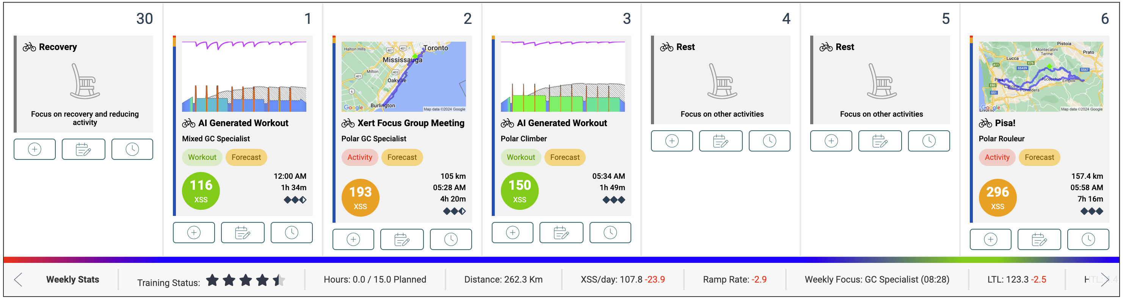Open Xert Focus Group Meeting activity title
1123x300 pixels.
tap(410, 123)
